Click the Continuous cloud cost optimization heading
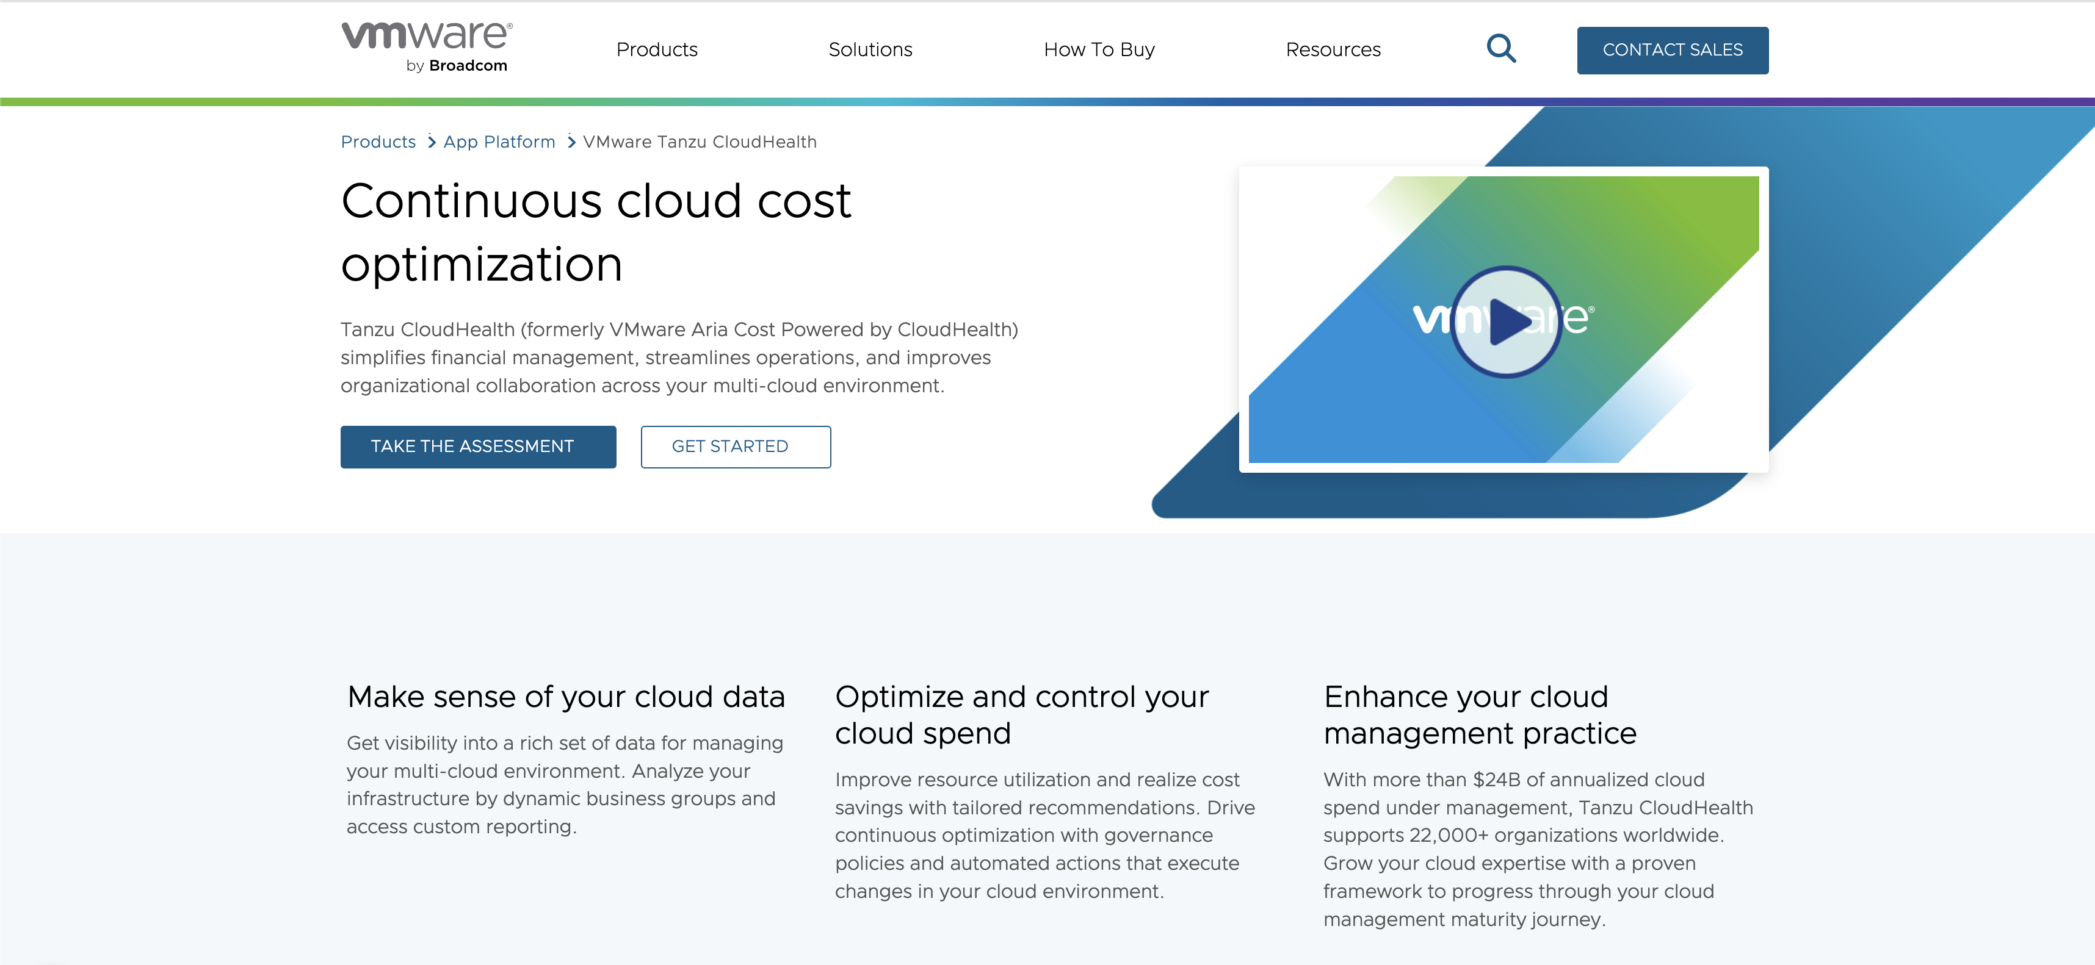2095x965 pixels. [x=595, y=232]
